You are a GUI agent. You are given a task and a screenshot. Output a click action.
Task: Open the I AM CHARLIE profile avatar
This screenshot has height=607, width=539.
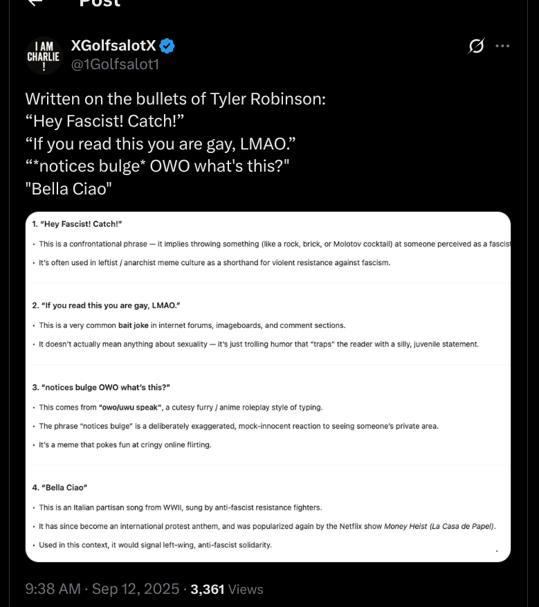[x=44, y=55]
